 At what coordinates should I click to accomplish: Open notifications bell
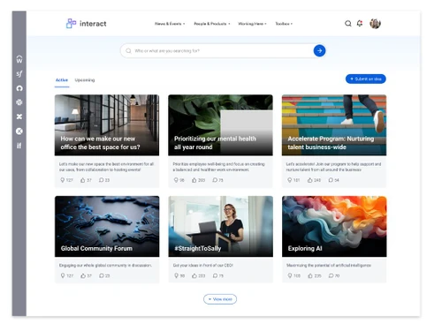[x=360, y=23]
